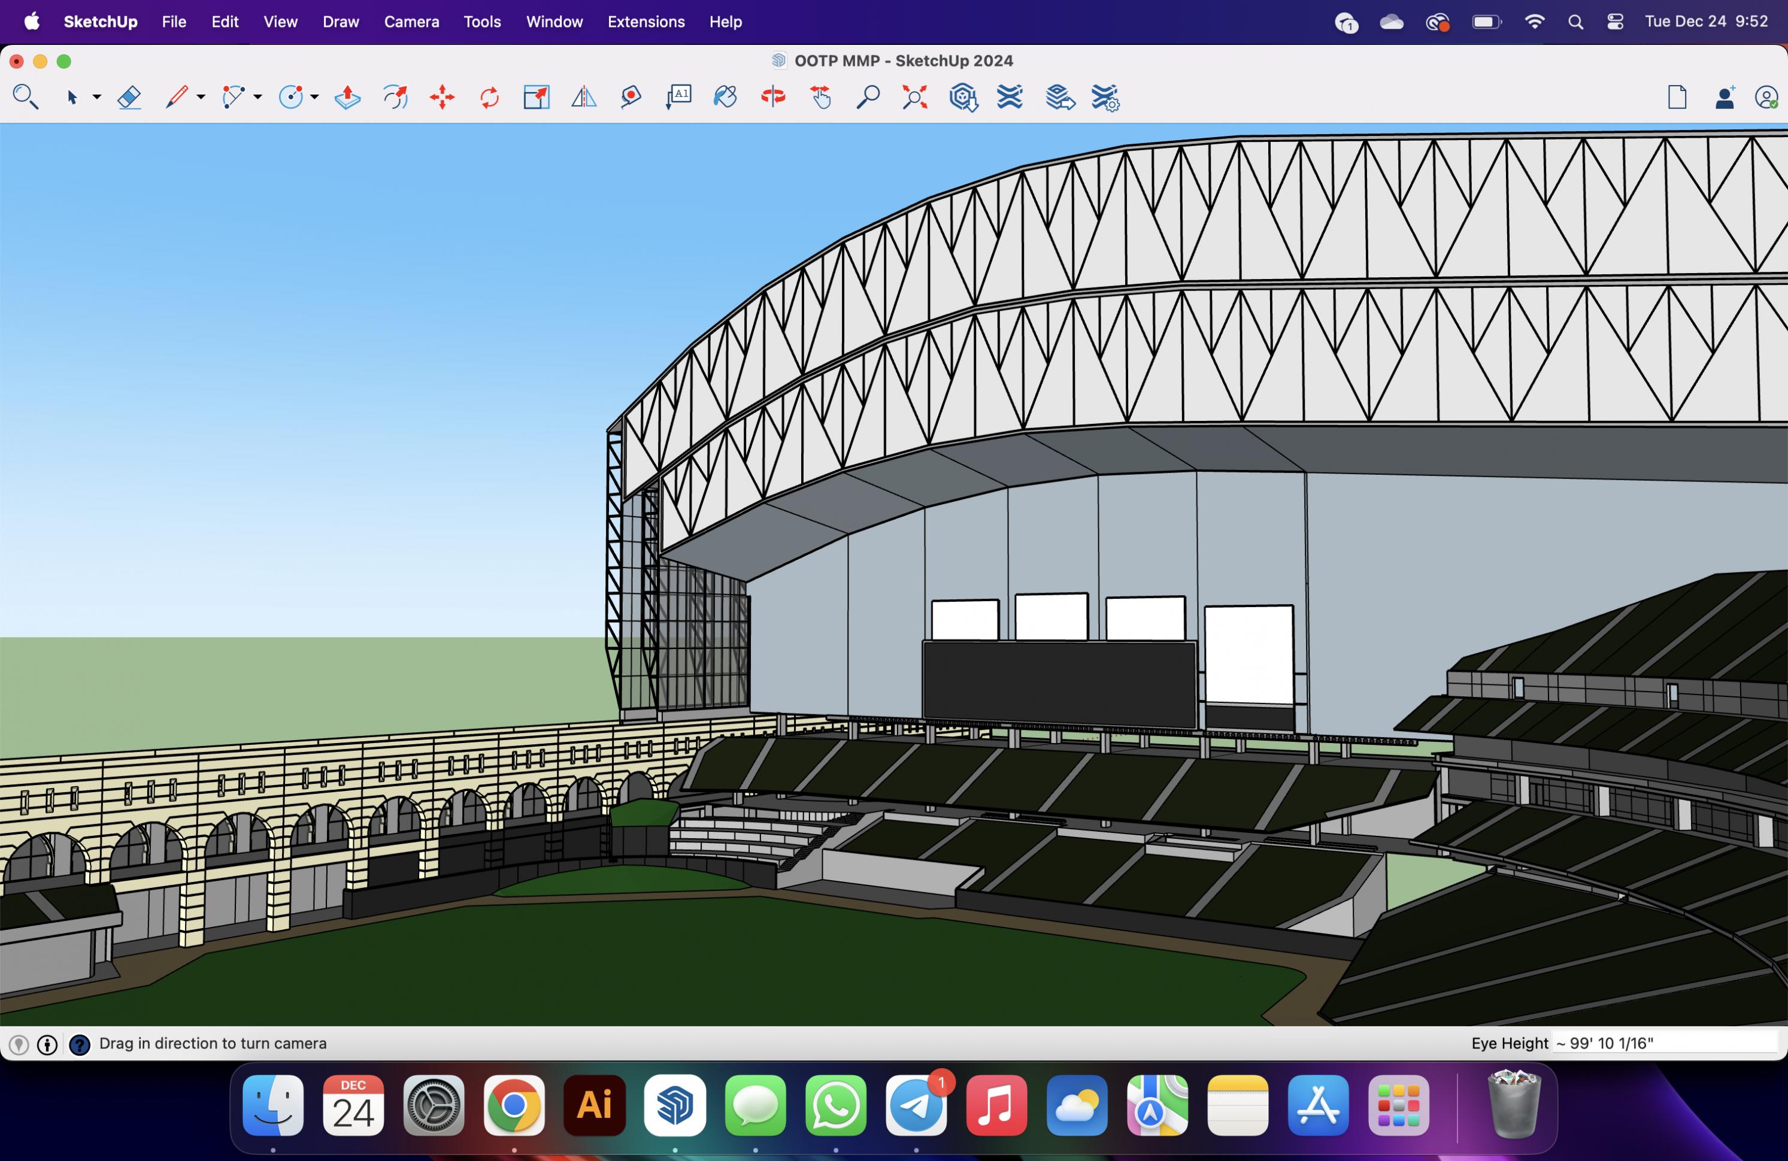
Task: Open the Camera menu
Action: (411, 22)
